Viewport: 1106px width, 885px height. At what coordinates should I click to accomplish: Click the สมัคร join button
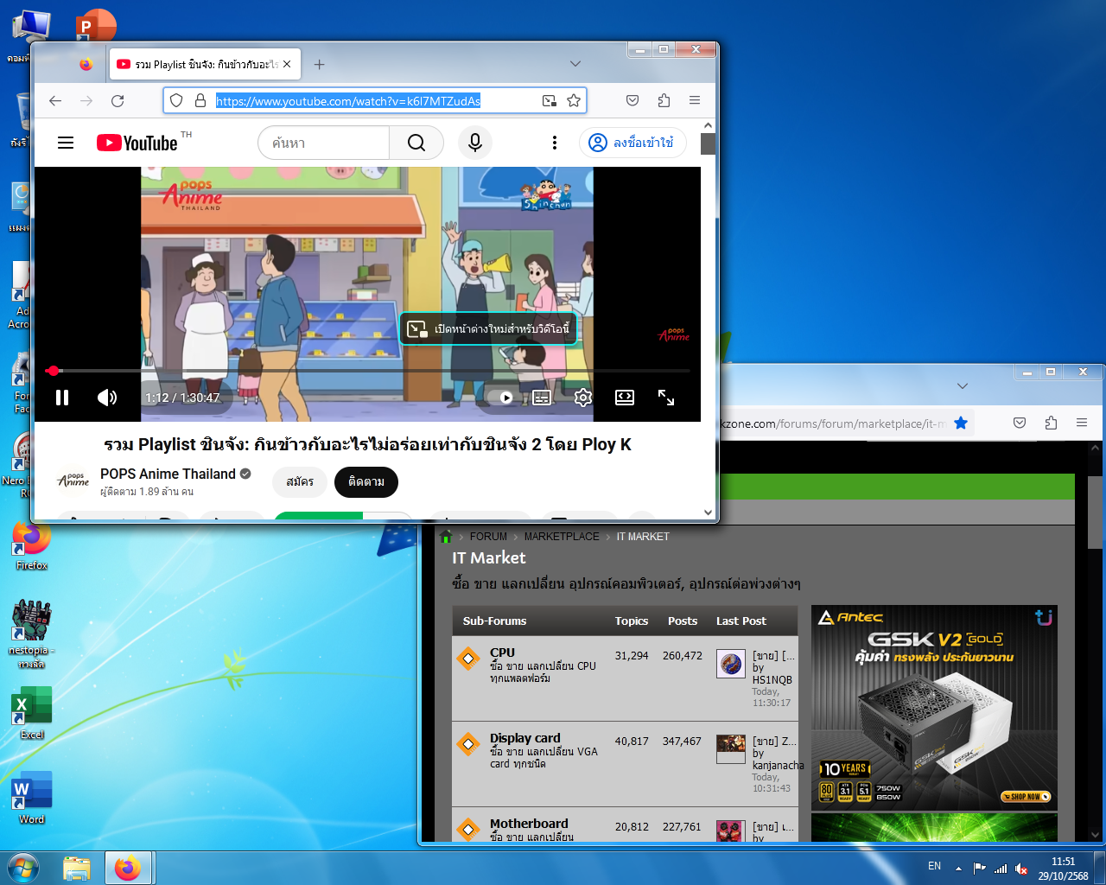[x=300, y=481]
